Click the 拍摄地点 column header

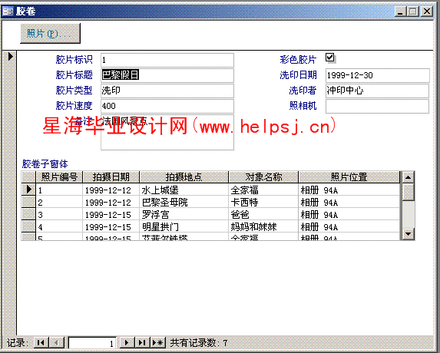click(x=184, y=177)
